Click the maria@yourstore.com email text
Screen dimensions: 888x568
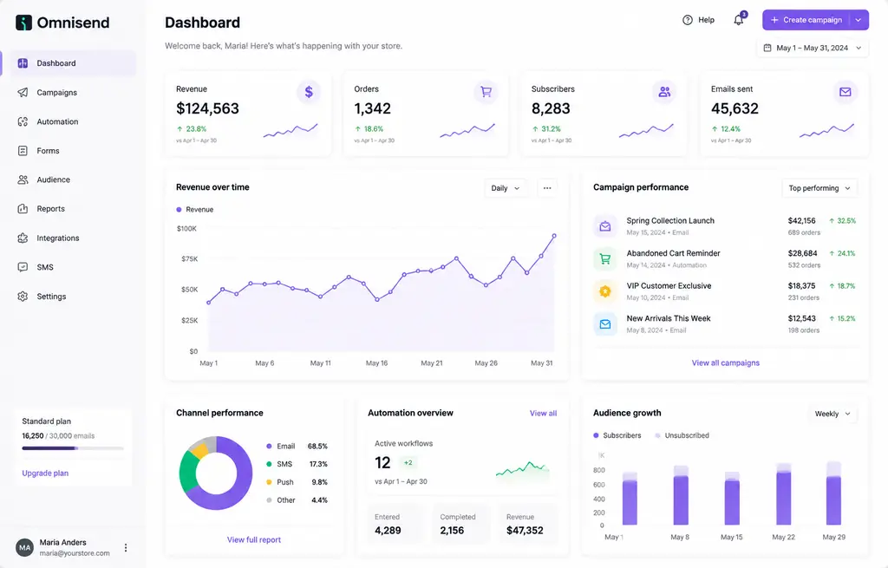coord(75,553)
